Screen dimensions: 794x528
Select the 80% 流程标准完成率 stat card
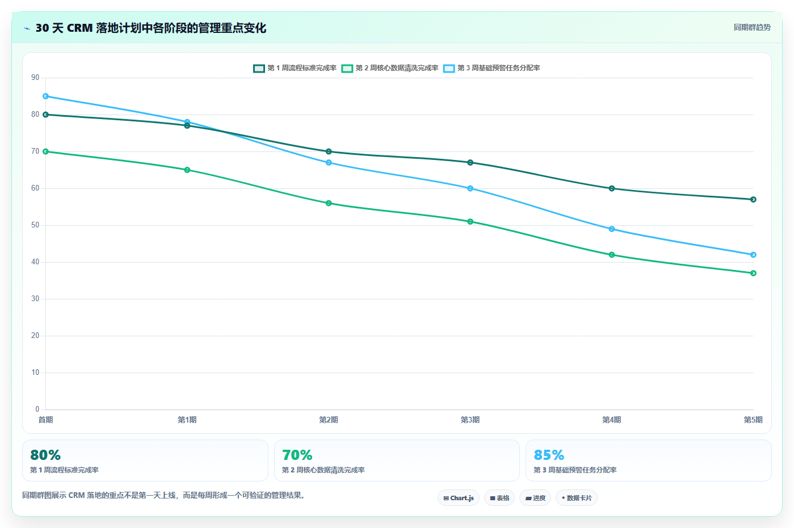click(x=145, y=461)
